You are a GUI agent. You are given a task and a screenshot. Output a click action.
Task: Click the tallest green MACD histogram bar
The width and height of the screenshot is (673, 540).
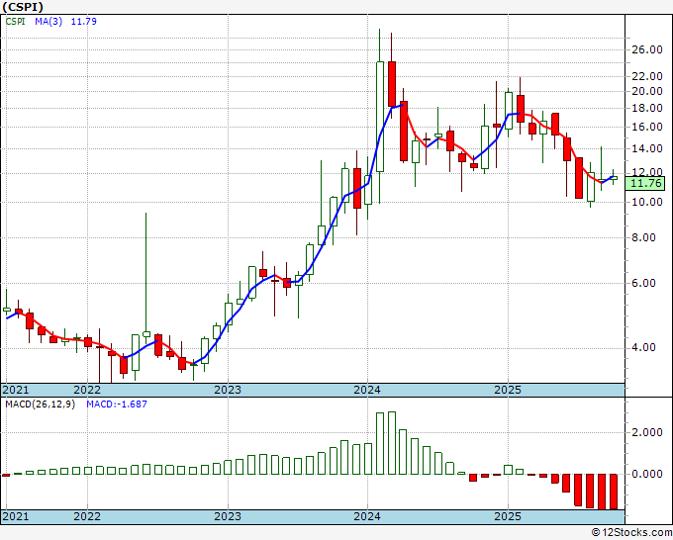tap(392, 443)
